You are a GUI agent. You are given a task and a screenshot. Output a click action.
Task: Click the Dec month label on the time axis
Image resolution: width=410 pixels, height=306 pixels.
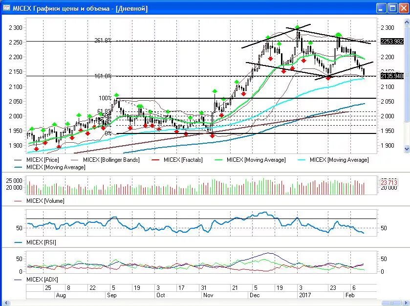coord(255,295)
